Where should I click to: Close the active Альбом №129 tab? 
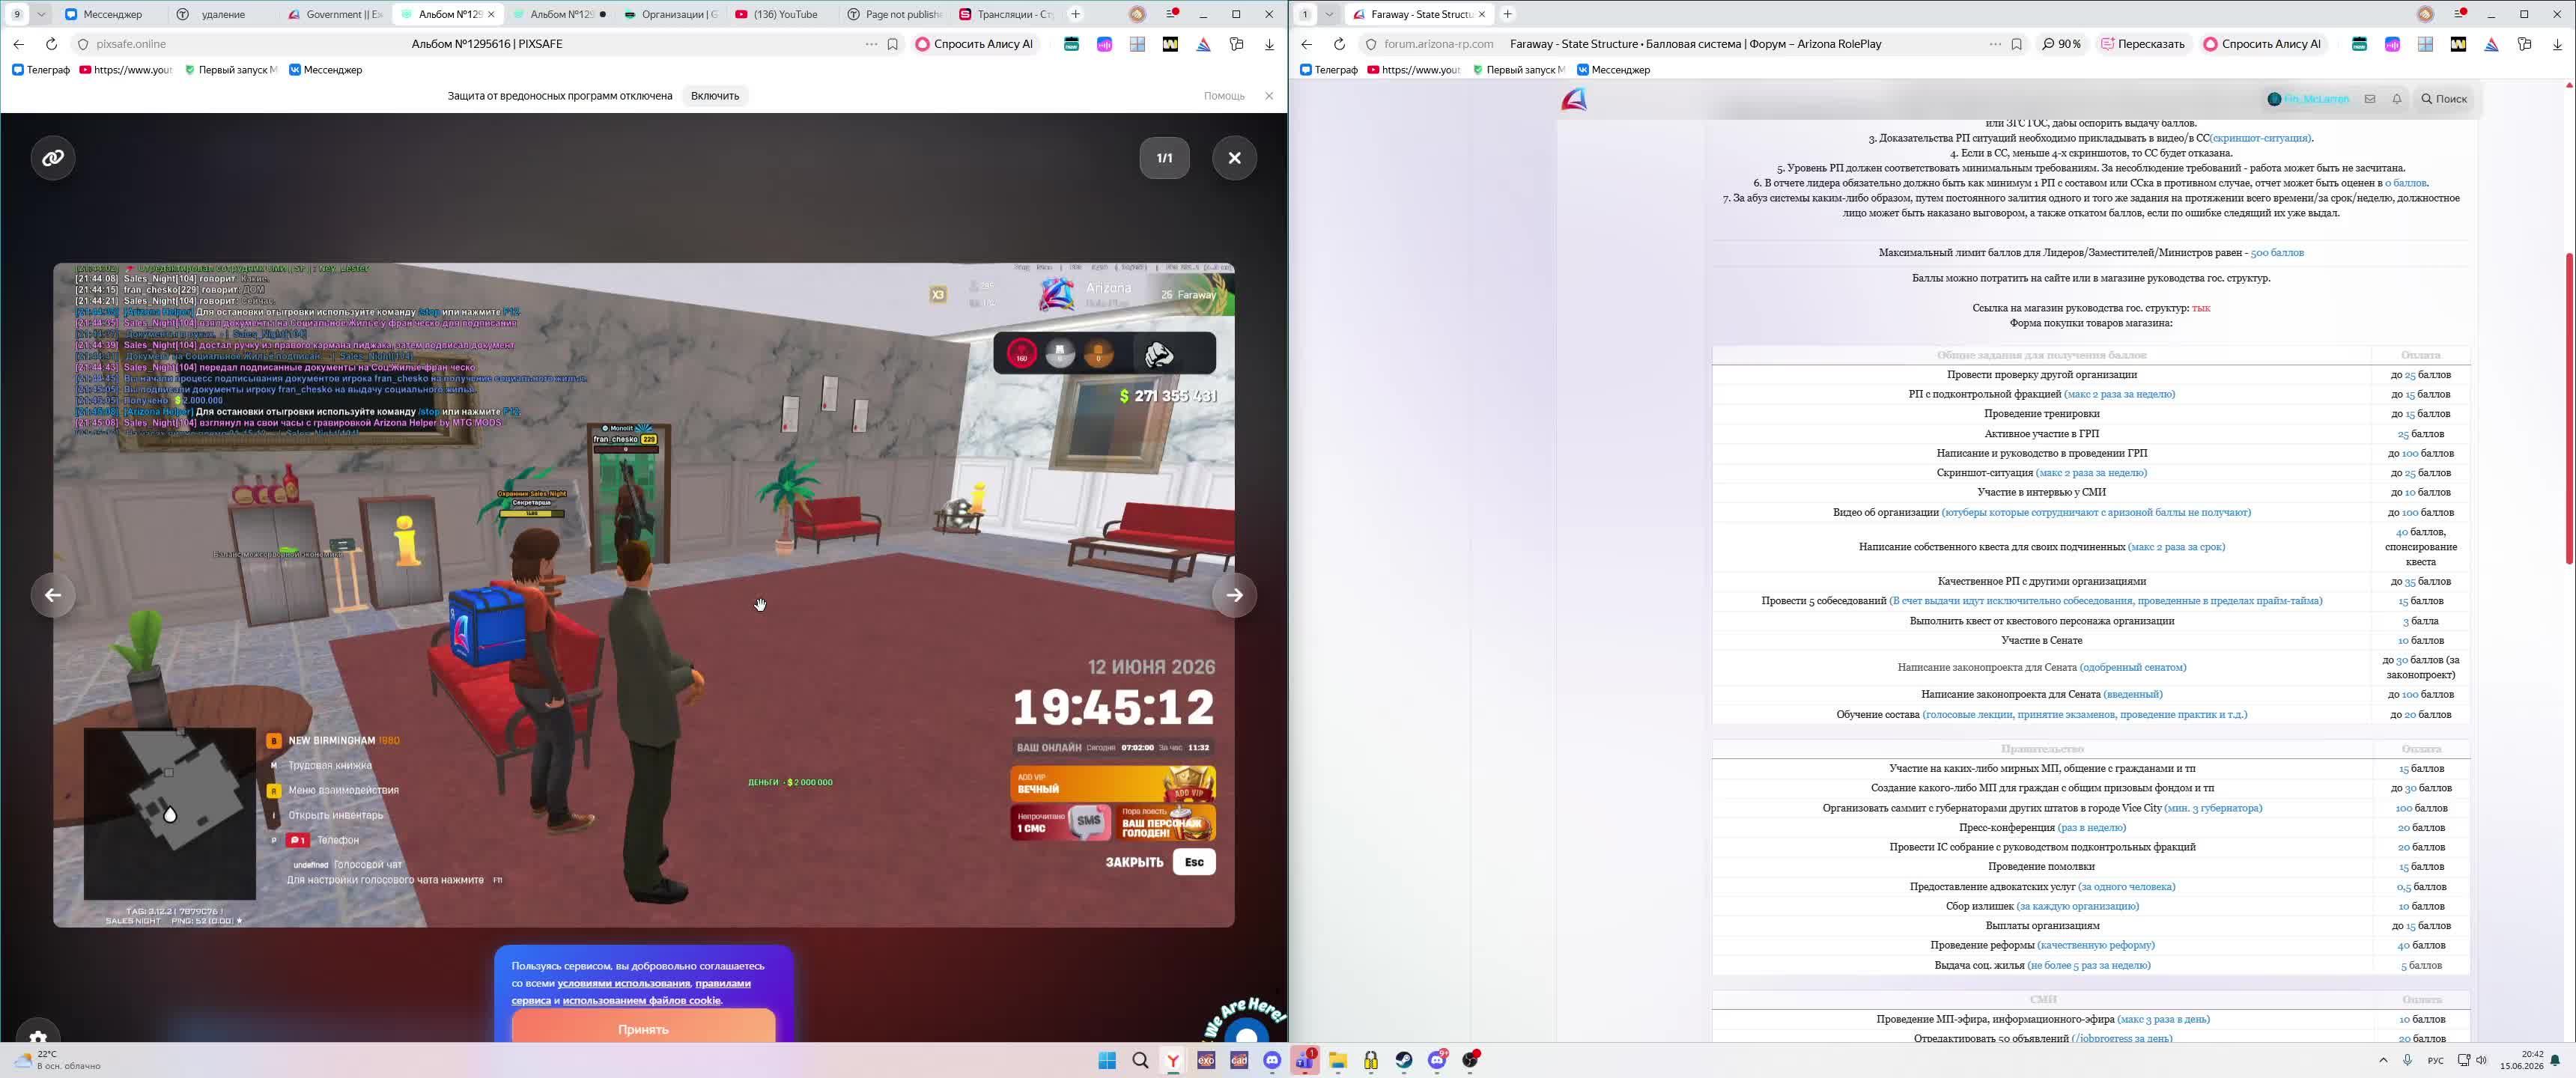click(491, 14)
